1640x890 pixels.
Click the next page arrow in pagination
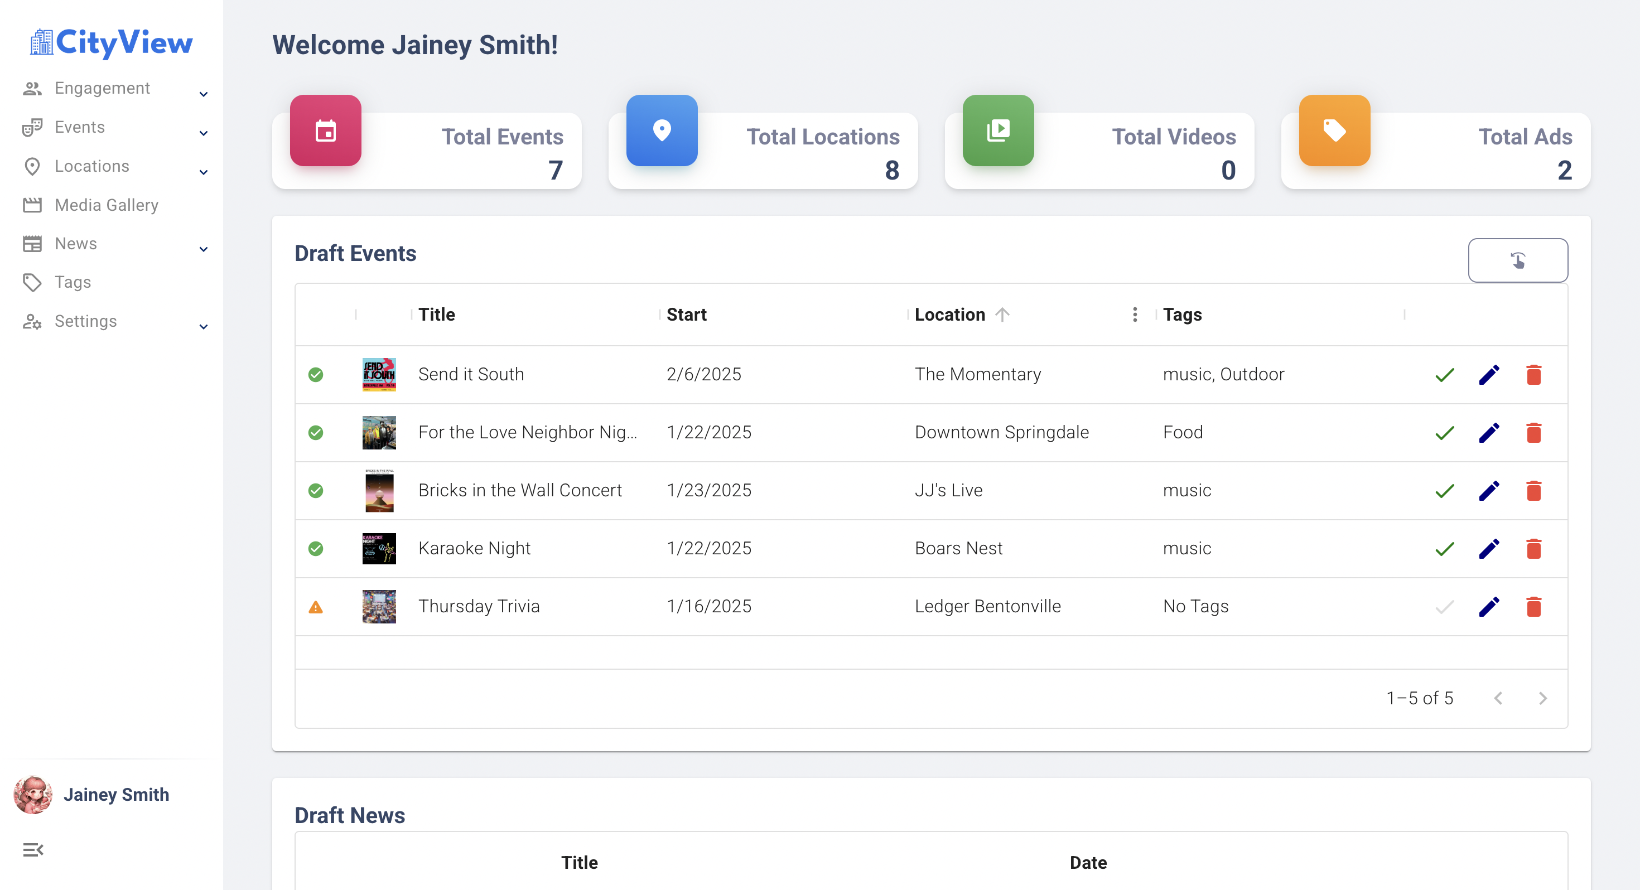(1542, 698)
